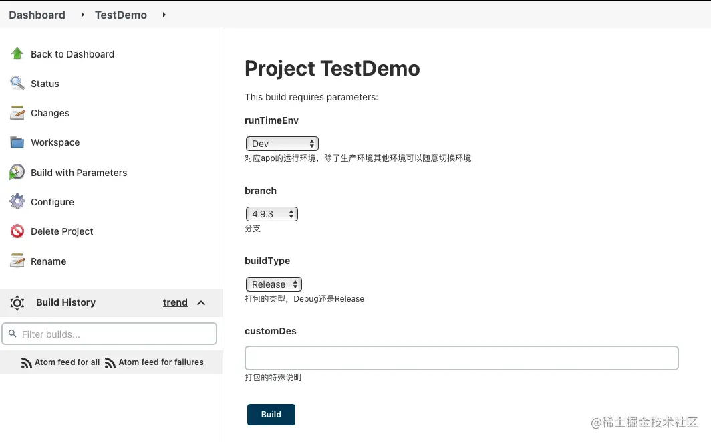Click the Configure gear icon

click(x=17, y=201)
